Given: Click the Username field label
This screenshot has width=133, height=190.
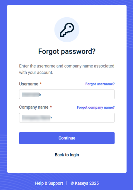Looking at the screenshot, I should tap(29, 84).
